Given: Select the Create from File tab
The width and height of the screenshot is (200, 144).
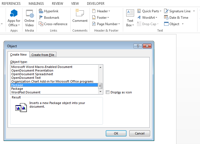Looking at the screenshot, I should coord(43,55).
